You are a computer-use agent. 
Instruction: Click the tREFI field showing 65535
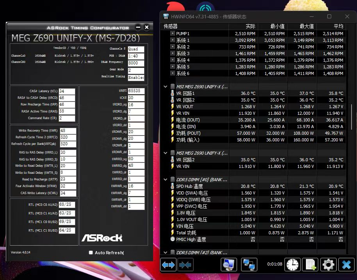pos(136,91)
